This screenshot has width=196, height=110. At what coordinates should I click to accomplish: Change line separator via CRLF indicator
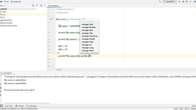(181, 109)
